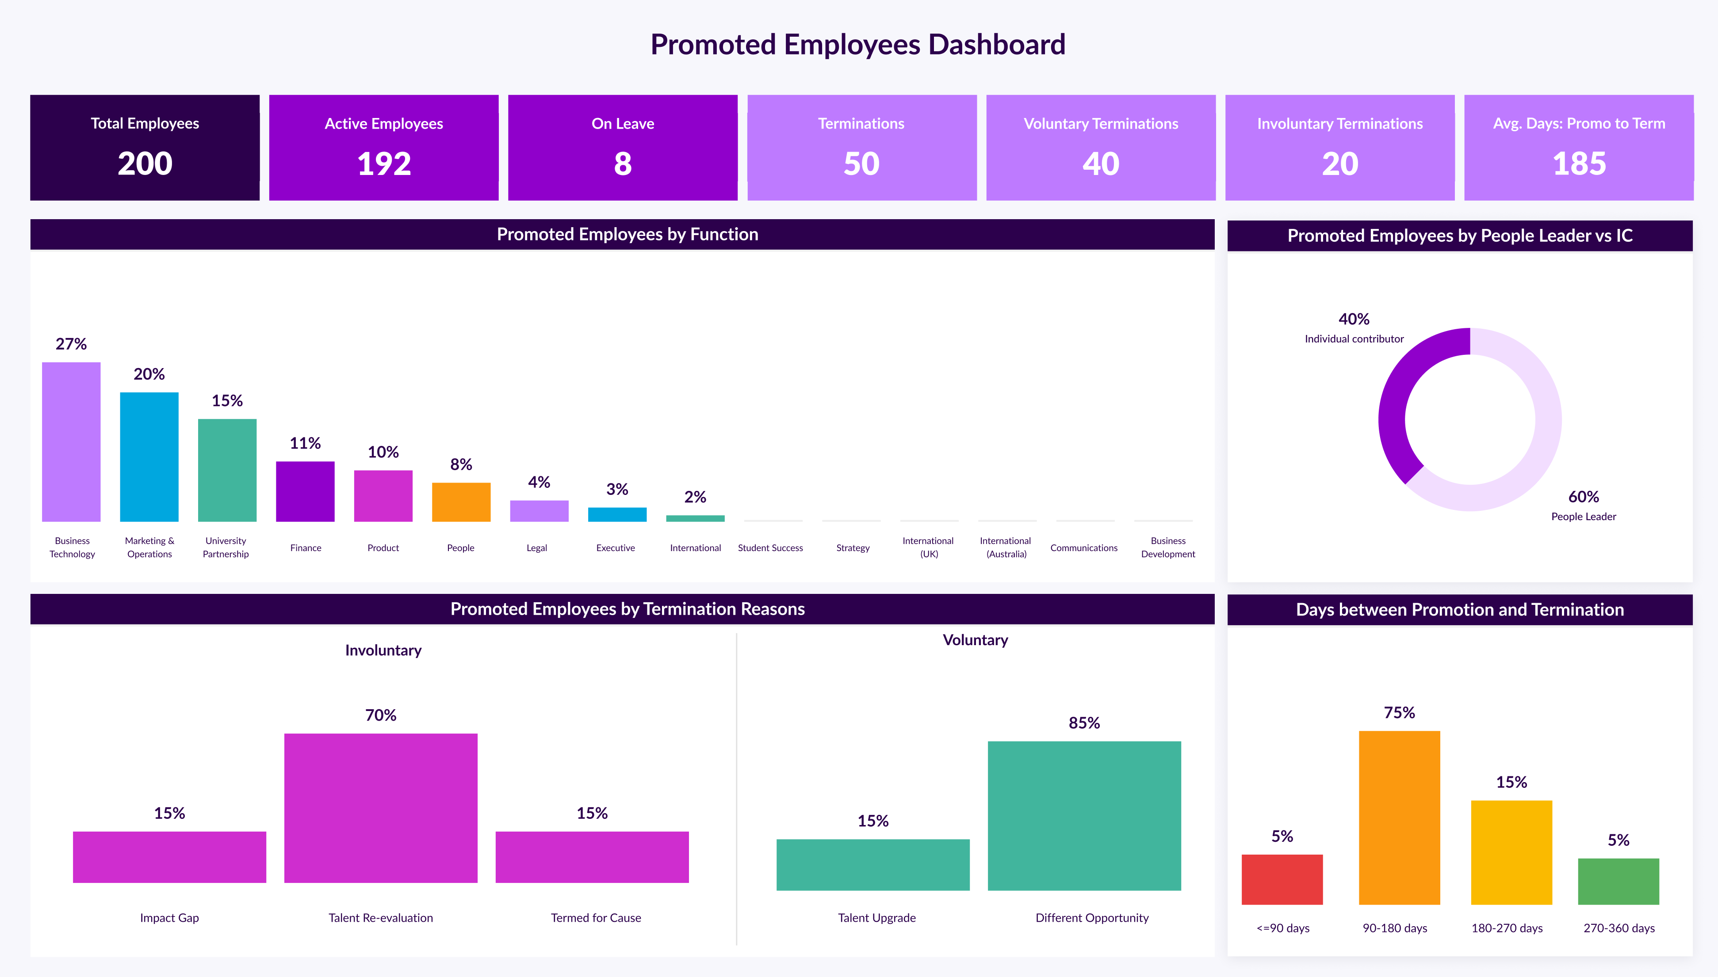This screenshot has width=1718, height=977.
Task: Select the Talent Re-evaluation 70% bar
Action: click(381, 808)
